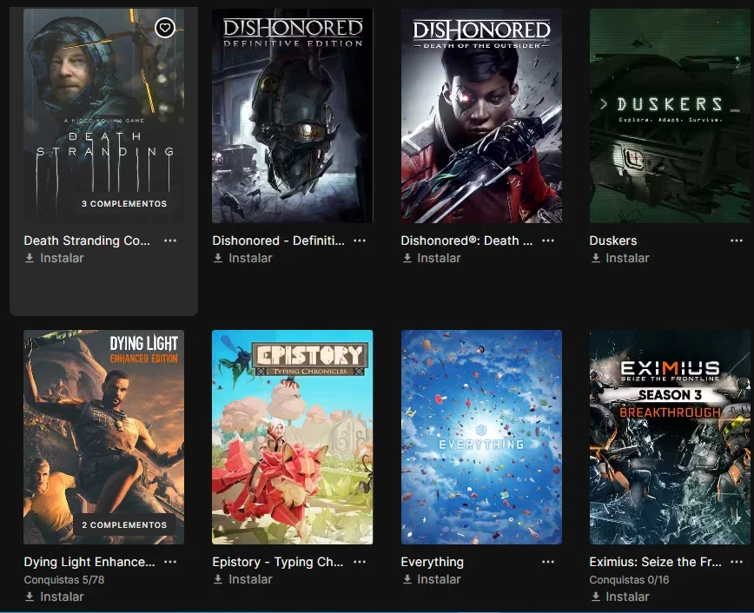Open more options for Duskers

[x=737, y=241]
